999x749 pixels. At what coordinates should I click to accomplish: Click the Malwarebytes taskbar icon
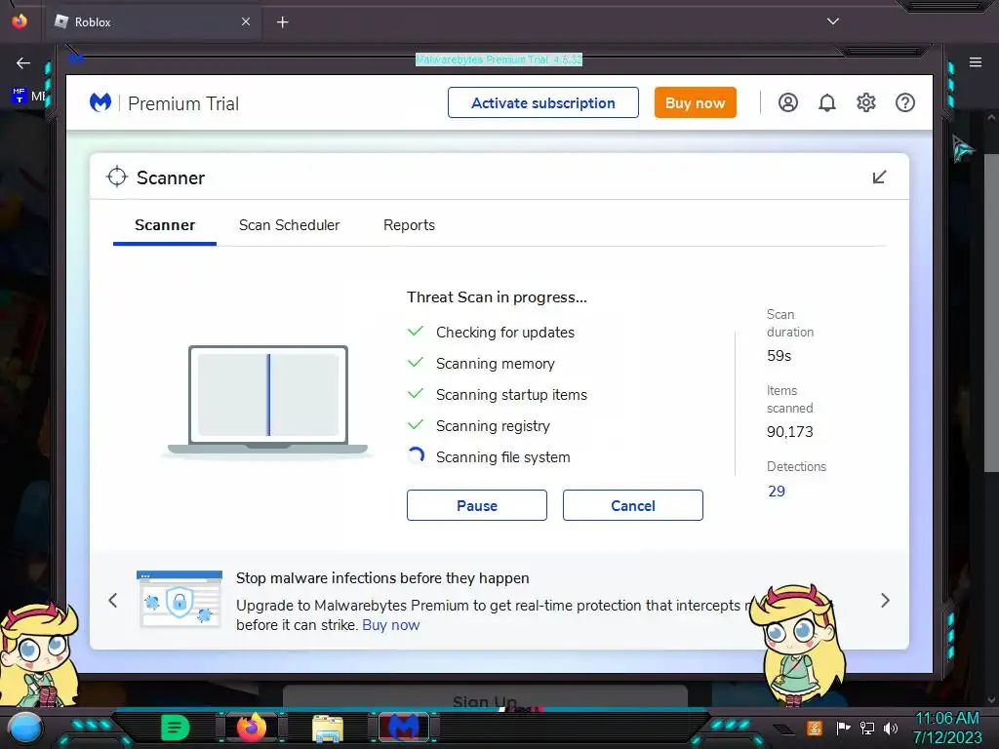[x=403, y=728]
